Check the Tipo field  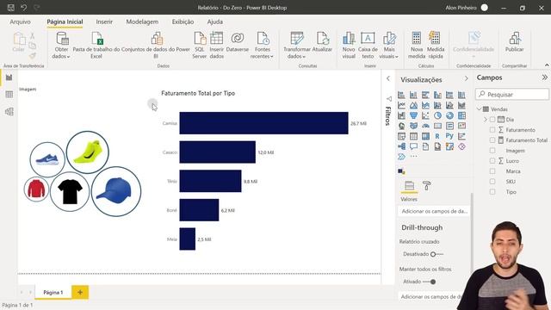click(492, 192)
